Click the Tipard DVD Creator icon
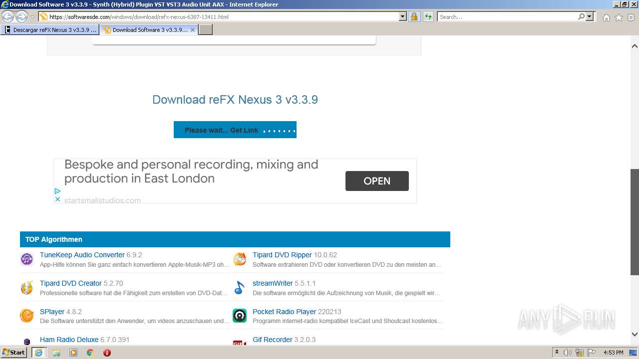 [27, 288]
